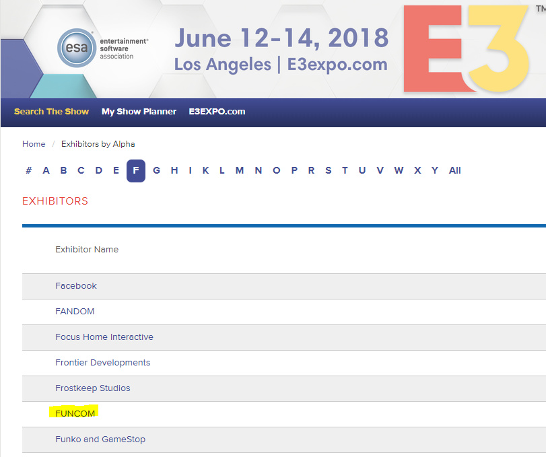Open Focus Home Interactive exhibitor
This screenshot has height=457, width=546.
[104, 337]
